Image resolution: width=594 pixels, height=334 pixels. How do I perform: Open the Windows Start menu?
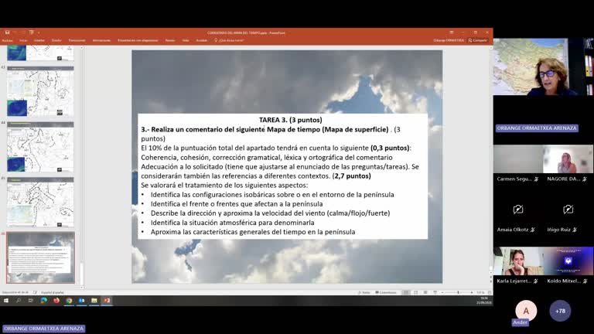click(x=6, y=301)
